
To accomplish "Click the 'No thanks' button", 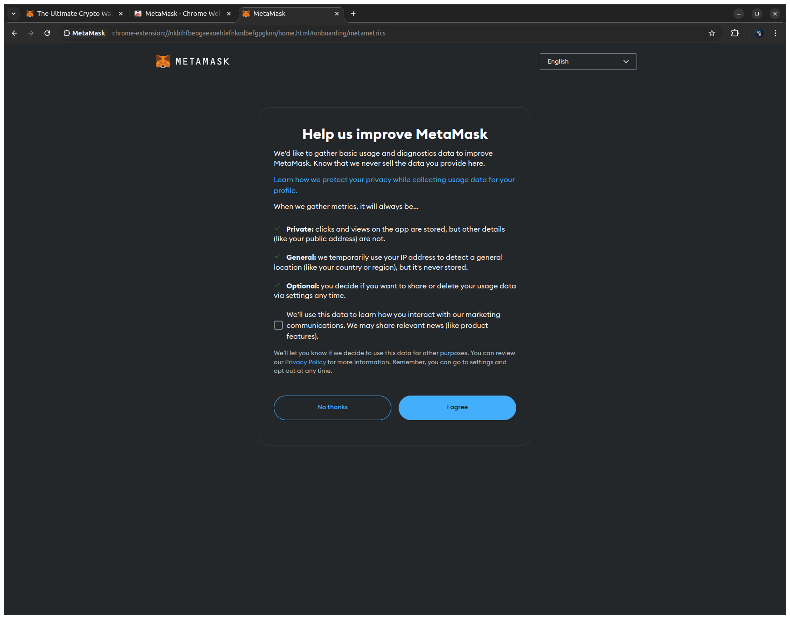I will point(332,407).
